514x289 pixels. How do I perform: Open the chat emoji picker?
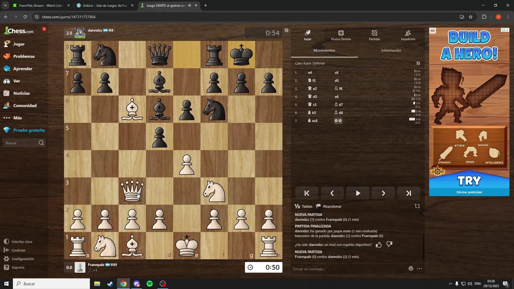[x=411, y=269]
